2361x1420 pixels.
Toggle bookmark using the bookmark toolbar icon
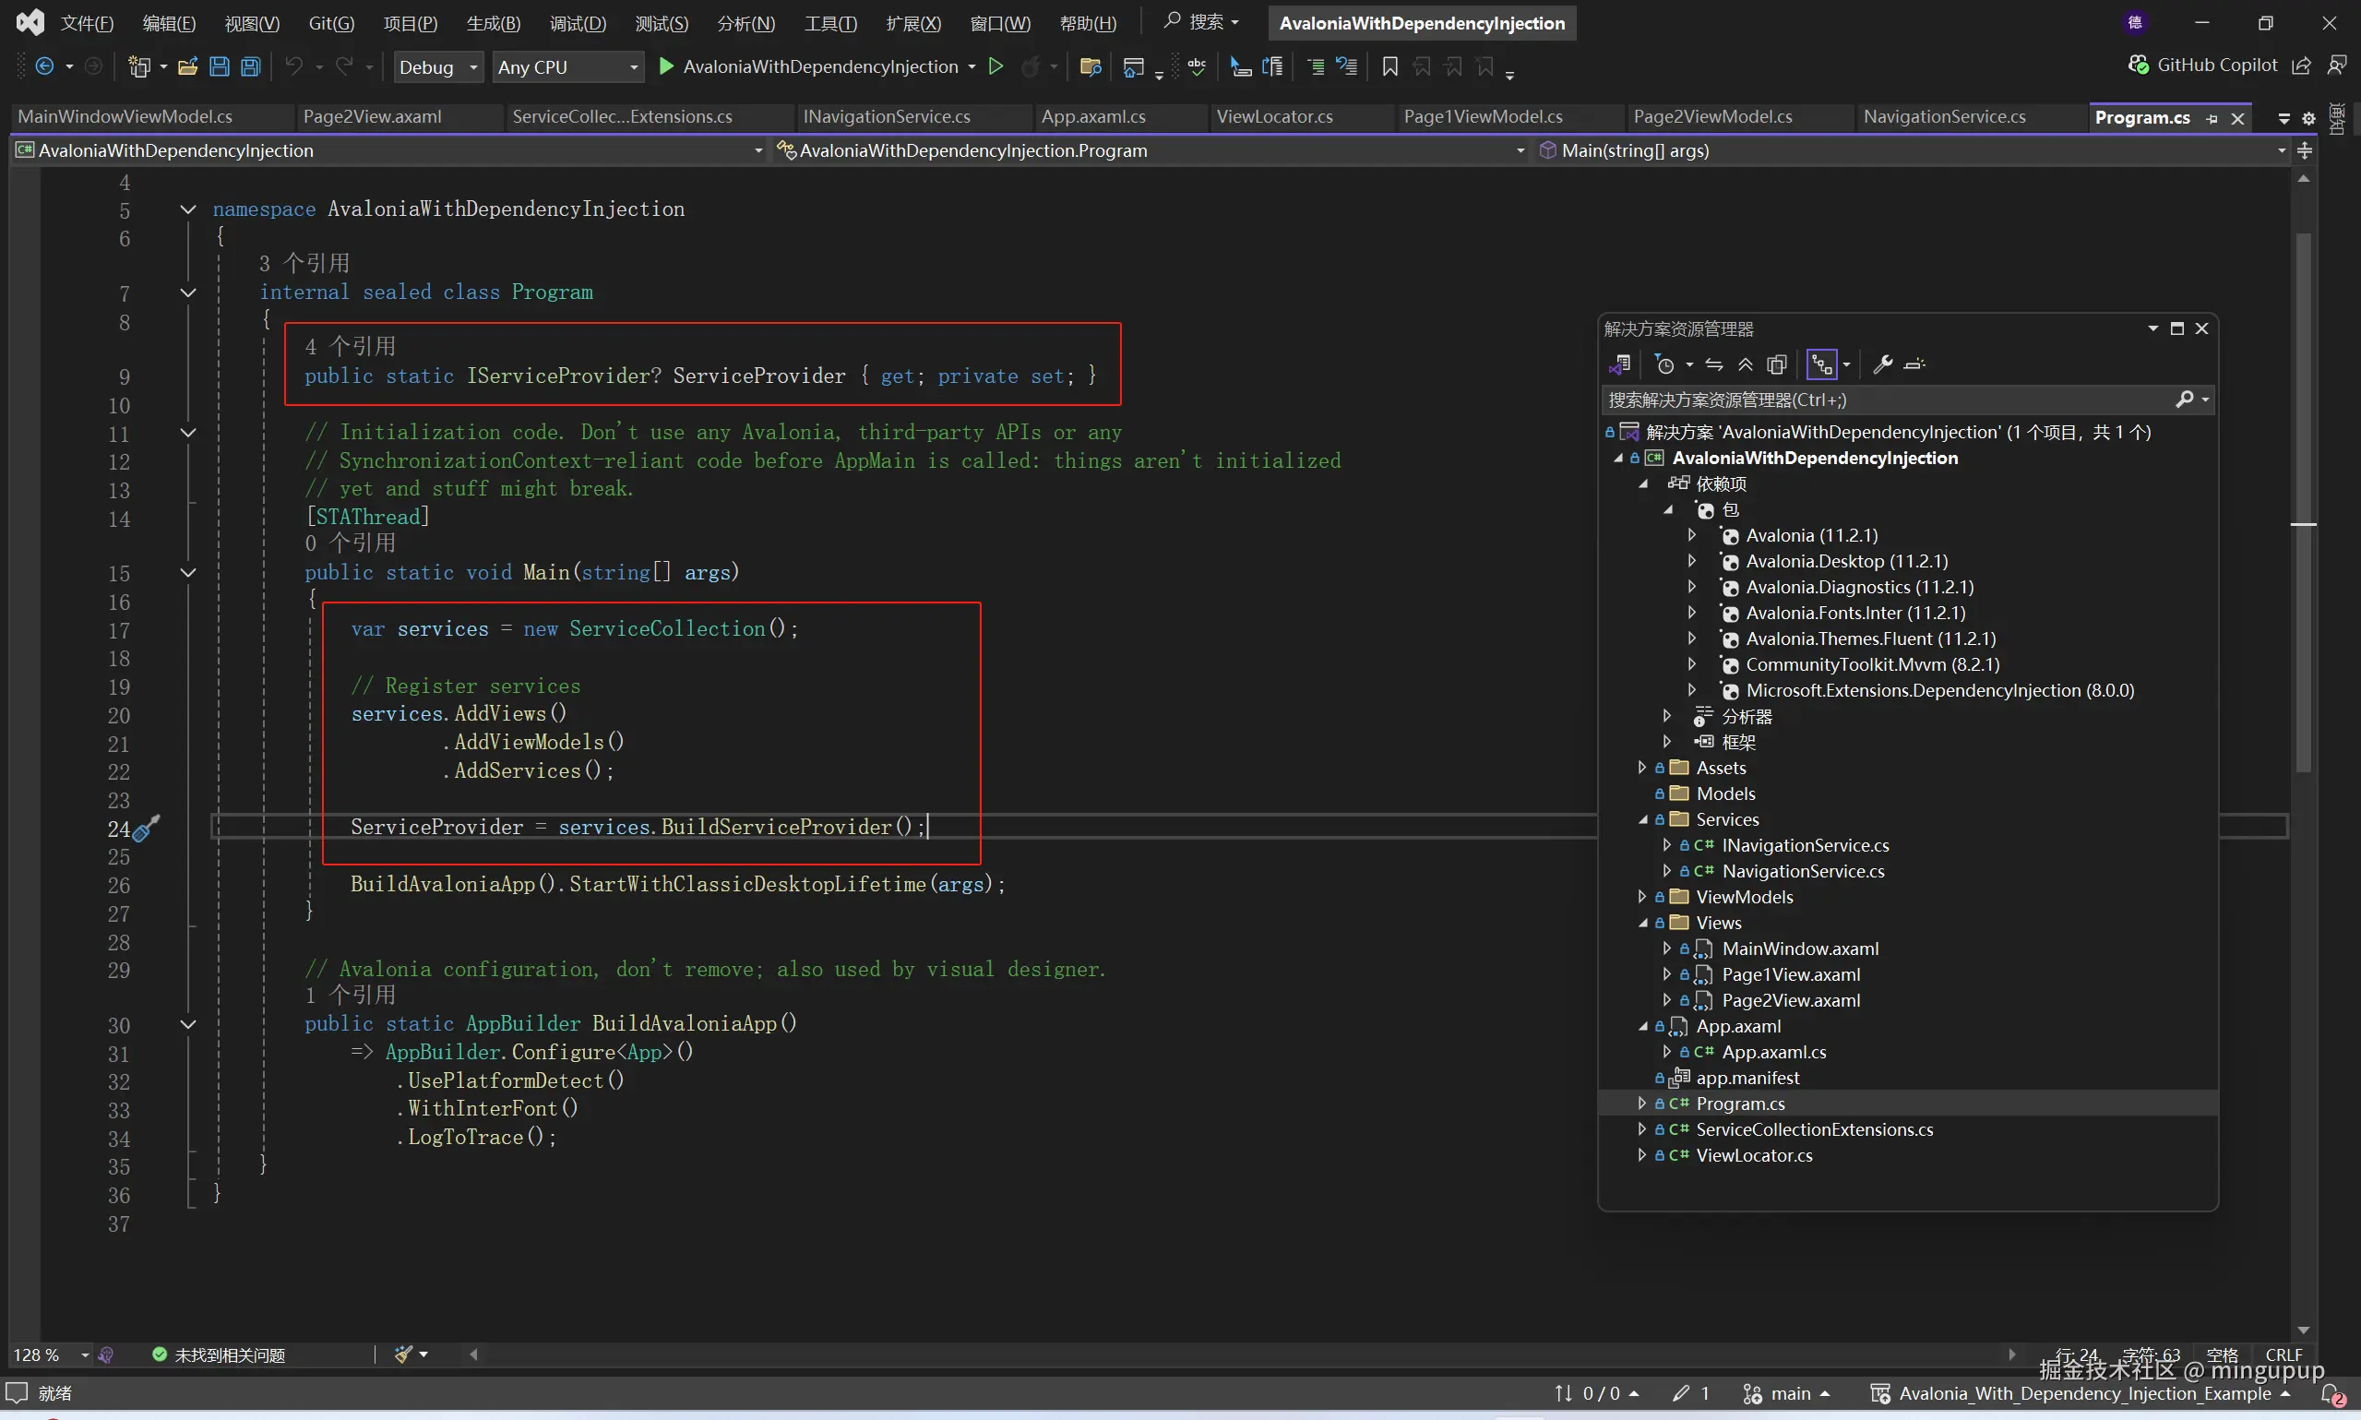click(x=1390, y=66)
